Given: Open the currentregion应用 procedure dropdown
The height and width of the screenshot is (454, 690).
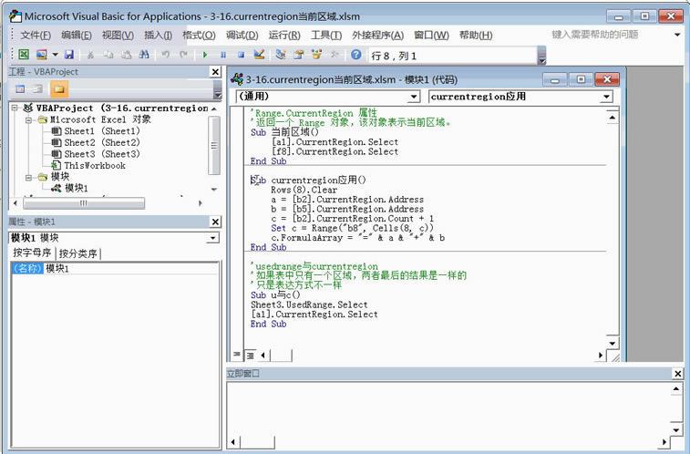Looking at the screenshot, I should pyautogui.click(x=606, y=97).
